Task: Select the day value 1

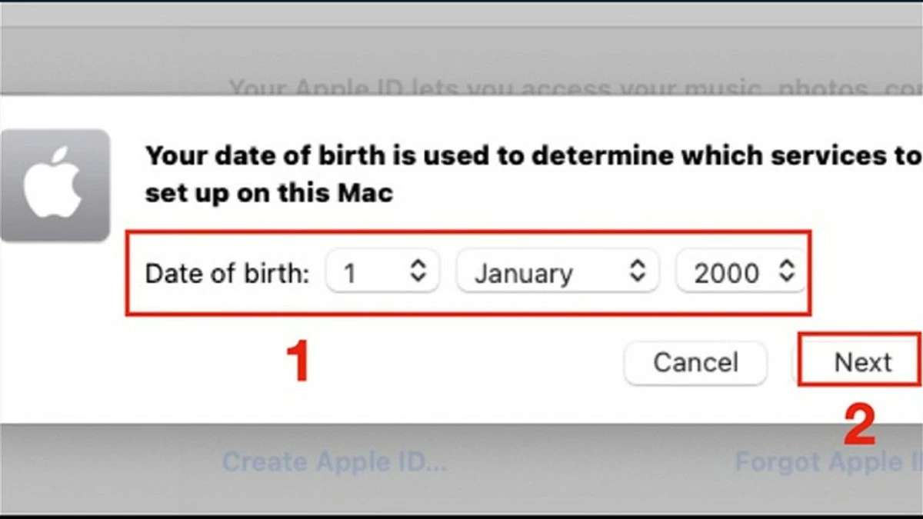Action: coord(354,271)
